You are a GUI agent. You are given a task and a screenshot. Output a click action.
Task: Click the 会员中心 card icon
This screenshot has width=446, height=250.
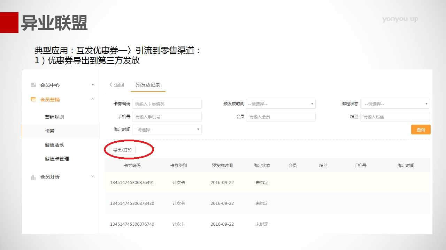[x=33, y=85]
